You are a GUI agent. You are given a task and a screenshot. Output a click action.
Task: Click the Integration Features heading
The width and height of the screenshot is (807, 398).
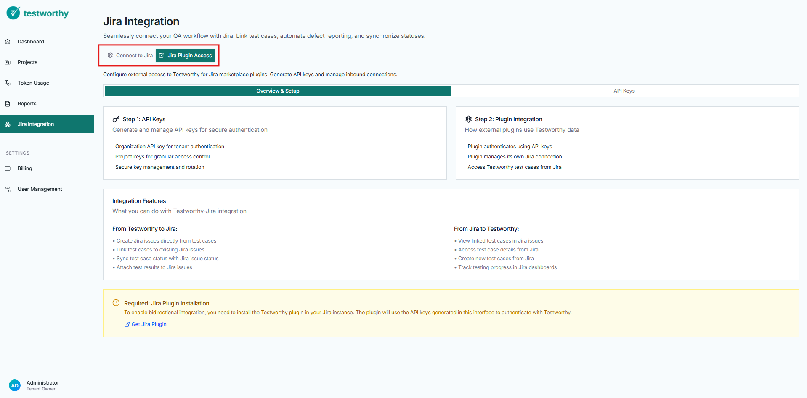tap(139, 201)
